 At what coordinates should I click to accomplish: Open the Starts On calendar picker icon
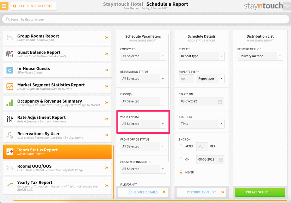220,102
